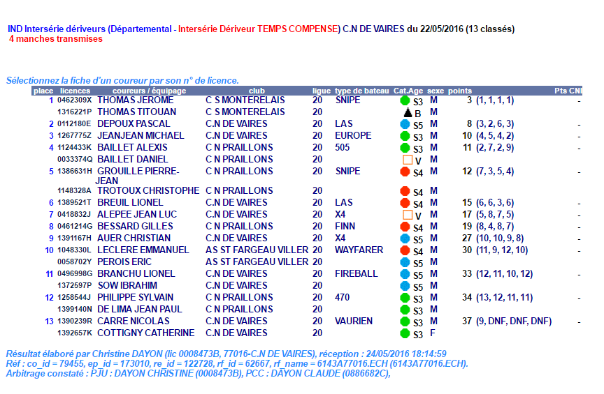Click red S4 dot for LECLERE EMMANUEL
This screenshot has width=604, height=394.
(x=405, y=250)
